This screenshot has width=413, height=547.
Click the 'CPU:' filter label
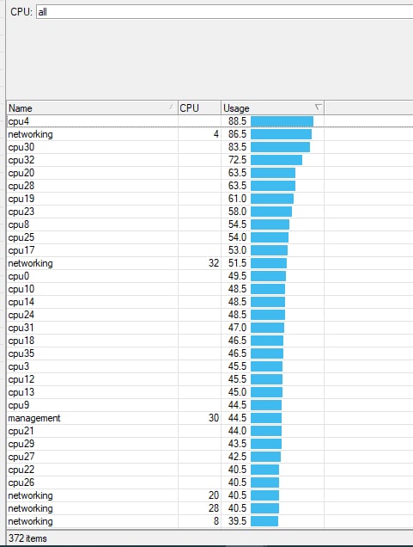[21, 12]
